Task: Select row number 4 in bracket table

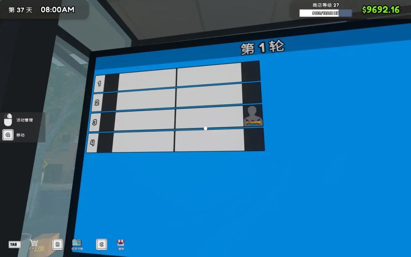Action: (92, 143)
